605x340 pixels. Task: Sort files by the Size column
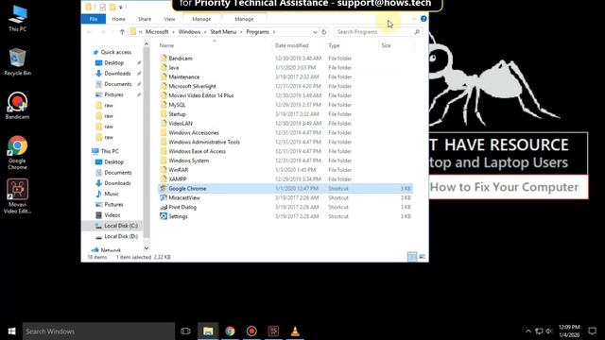coord(386,45)
